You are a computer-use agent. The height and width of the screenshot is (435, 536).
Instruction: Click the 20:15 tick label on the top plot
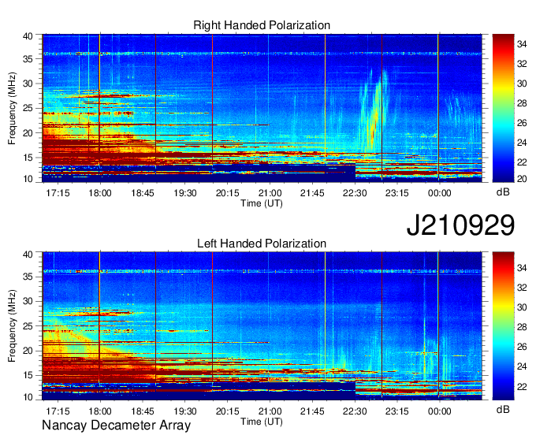tap(227, 193)
